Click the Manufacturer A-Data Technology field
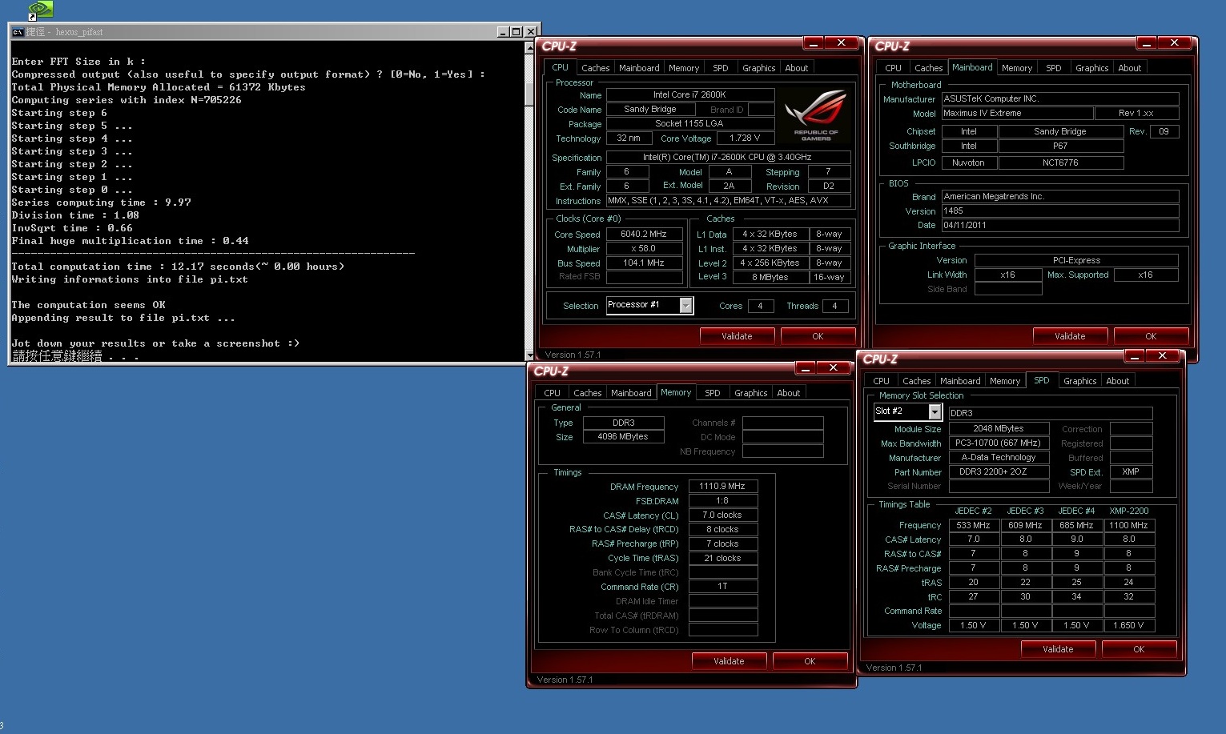 999,457
